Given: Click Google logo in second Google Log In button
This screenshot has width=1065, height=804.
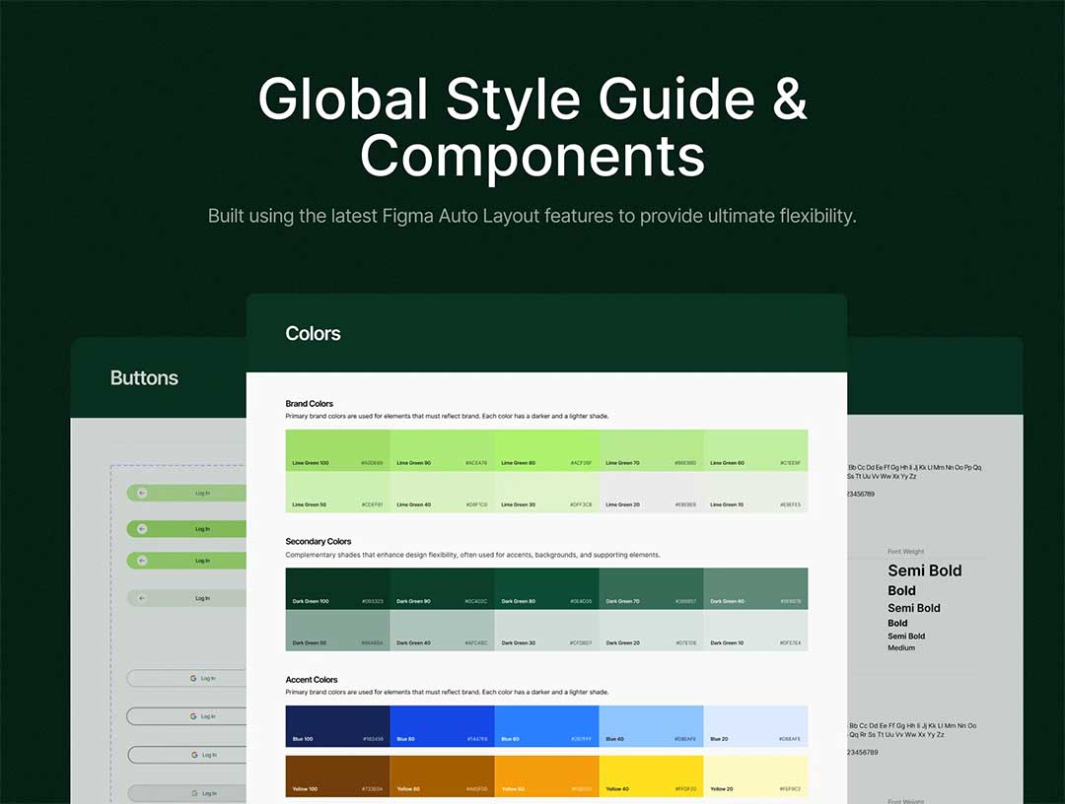Looking at the screenshot, I should [x=193, y=716].
